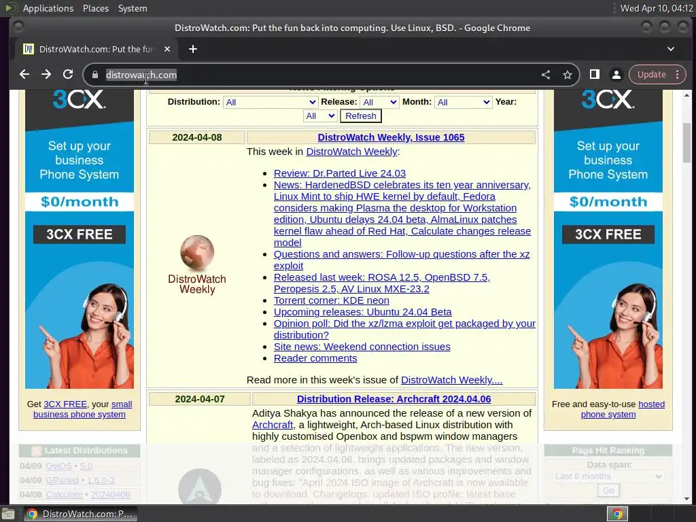Click the scrollbar down arrow
This screenshot has height=522, width=696.
point(686,499)
